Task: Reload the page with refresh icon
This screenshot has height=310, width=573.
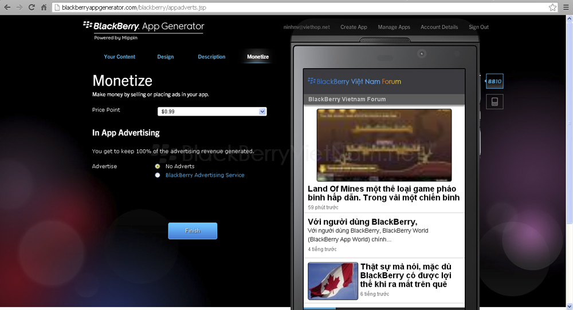Action: pyautogui.click(x=32, y=7)
